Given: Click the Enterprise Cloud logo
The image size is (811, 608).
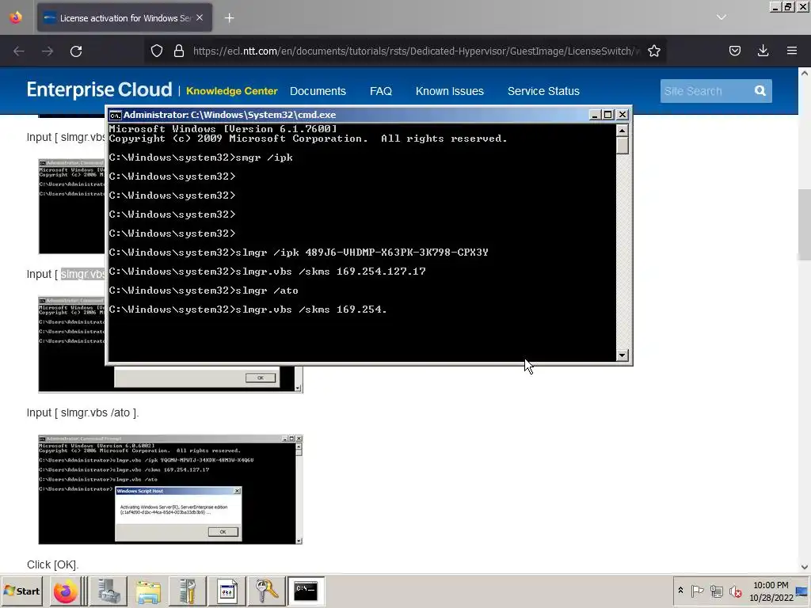Looking at the screenshot, I should (x=99, y=90).
